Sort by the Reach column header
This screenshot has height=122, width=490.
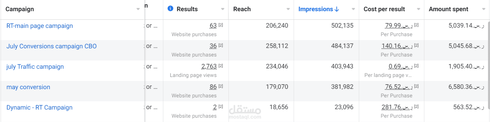pyautogui.click(x=242, y=9)
